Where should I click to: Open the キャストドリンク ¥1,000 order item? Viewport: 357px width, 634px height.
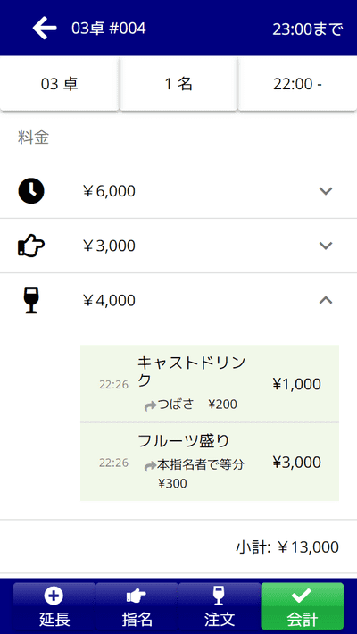(210, 384)
